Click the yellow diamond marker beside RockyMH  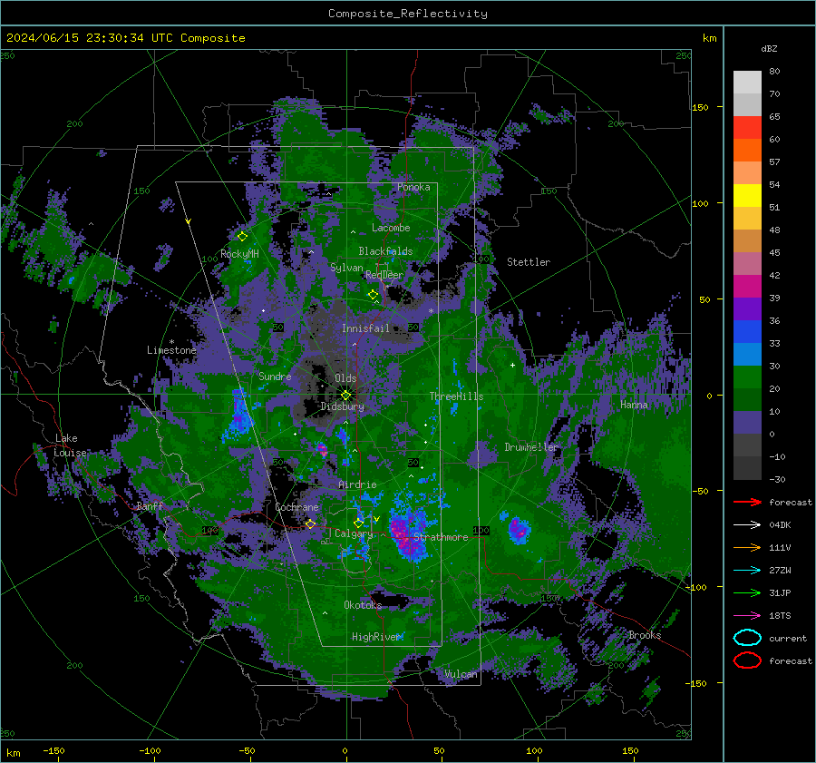click(242, 237)
